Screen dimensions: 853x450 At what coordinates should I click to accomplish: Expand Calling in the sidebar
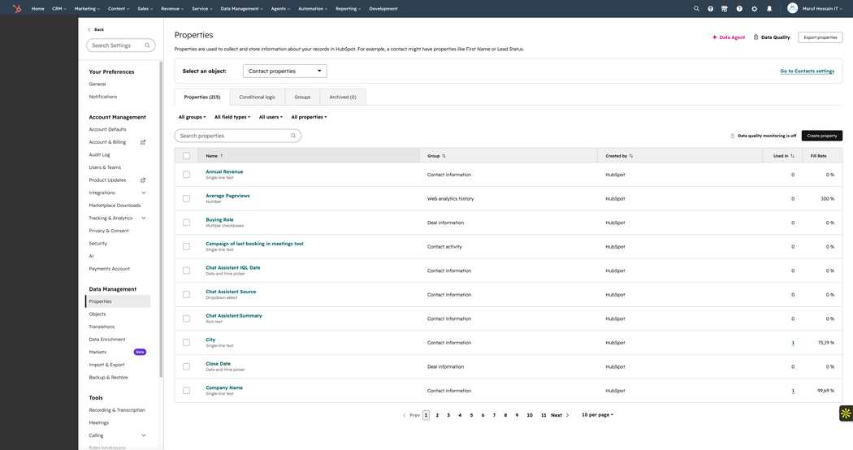[x=144, y=435]
